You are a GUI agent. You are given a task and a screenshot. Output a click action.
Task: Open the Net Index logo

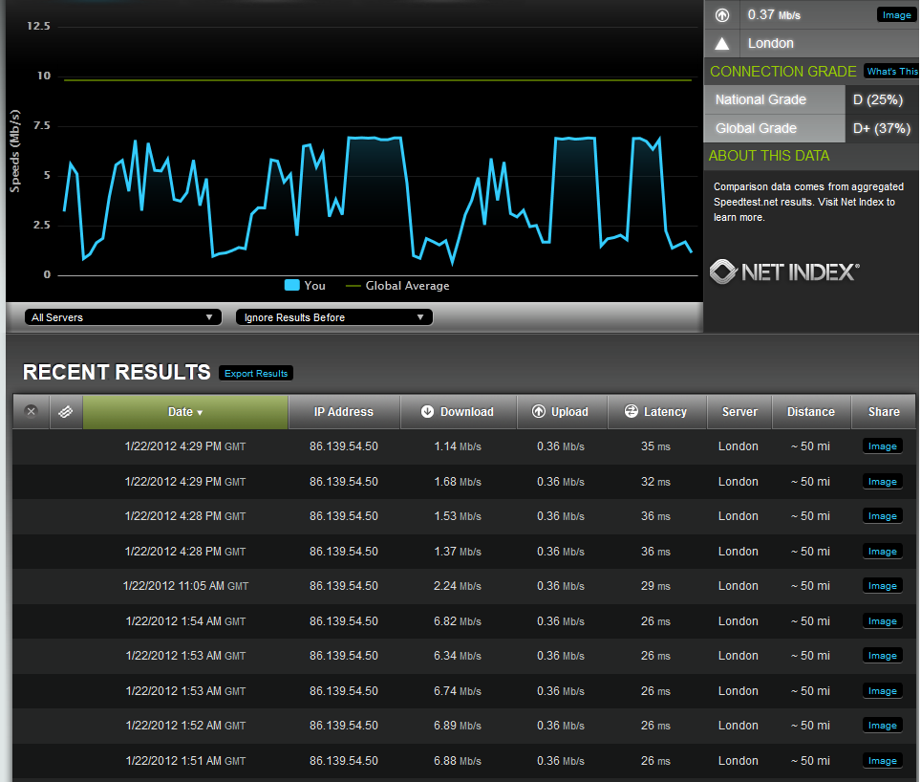[x=784, y=272]
